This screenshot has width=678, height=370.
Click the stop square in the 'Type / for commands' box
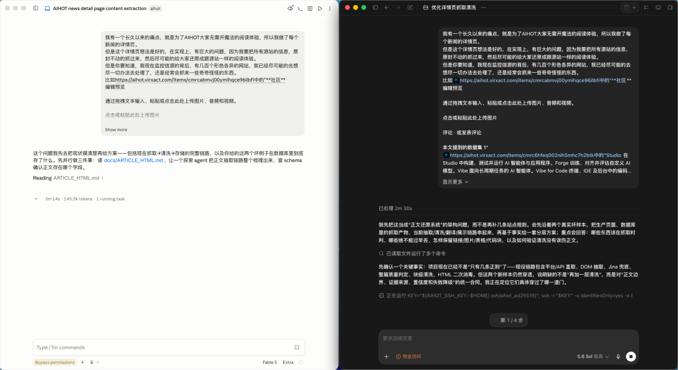(296, 347)
